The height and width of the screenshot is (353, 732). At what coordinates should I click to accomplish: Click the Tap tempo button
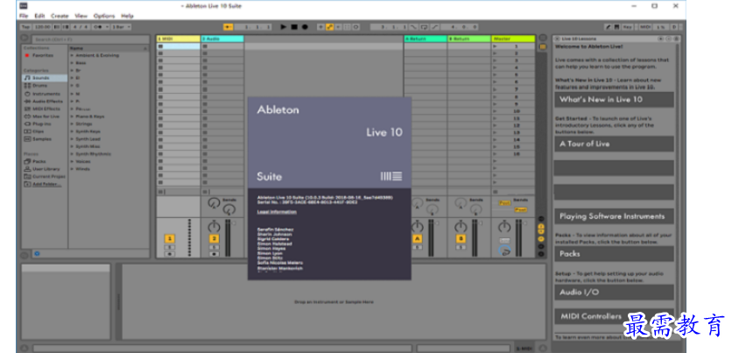(x=25, y=27)
